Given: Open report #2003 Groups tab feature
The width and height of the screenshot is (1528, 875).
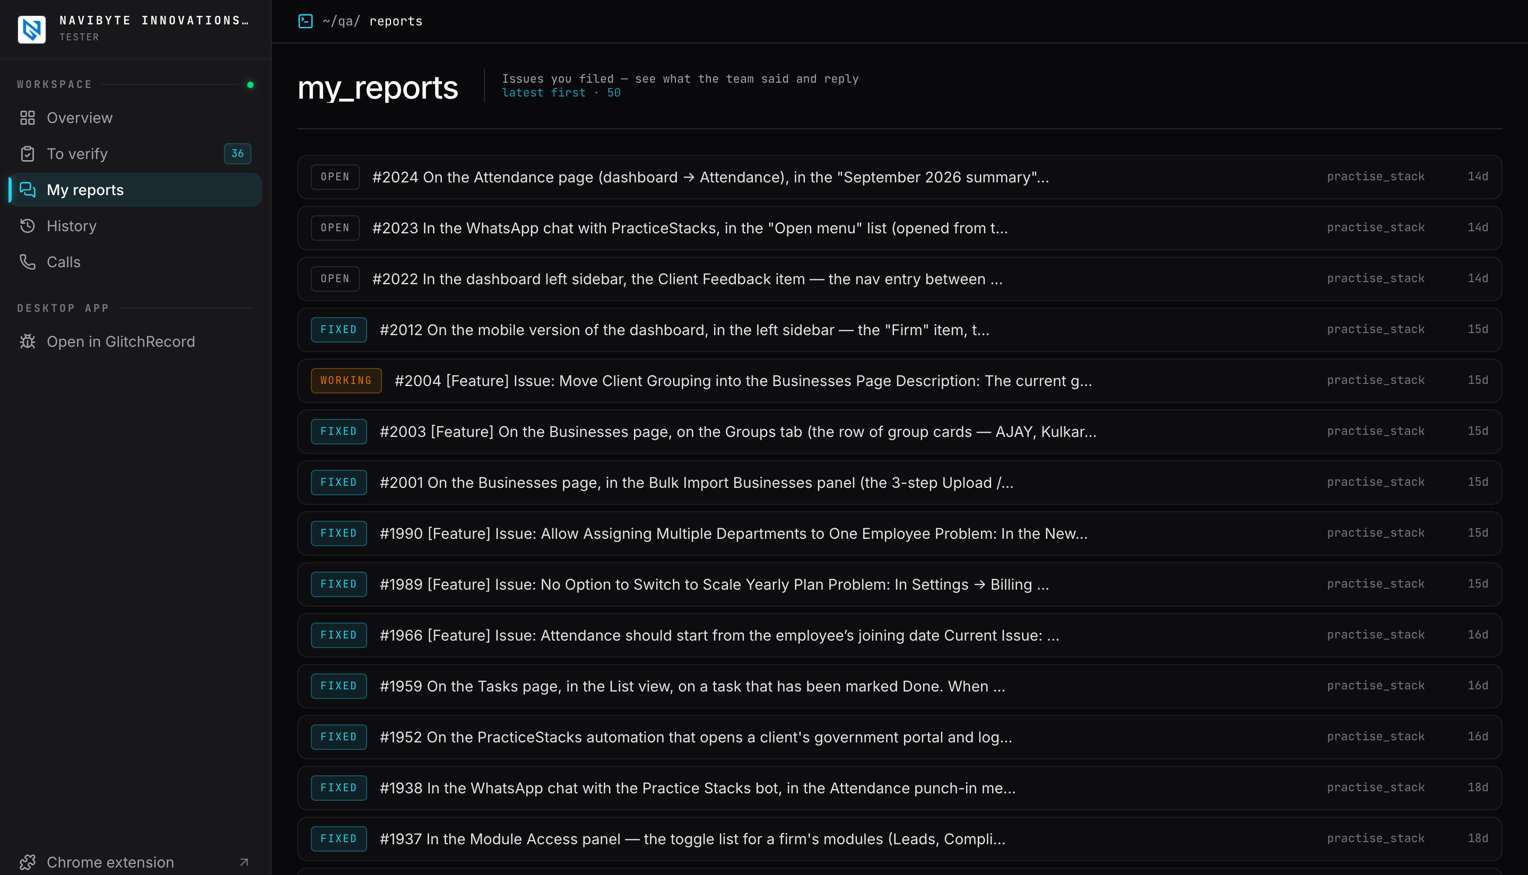Looking at the screenshot, I should pyautogui.click(x=899, y=432).
